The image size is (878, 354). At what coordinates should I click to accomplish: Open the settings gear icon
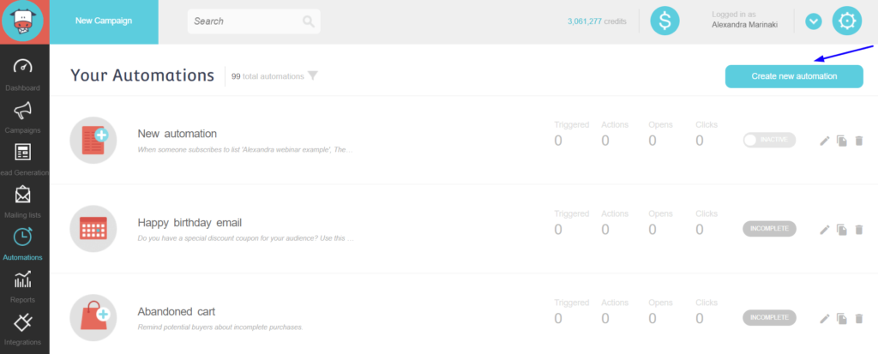click(x=847, y=21)
